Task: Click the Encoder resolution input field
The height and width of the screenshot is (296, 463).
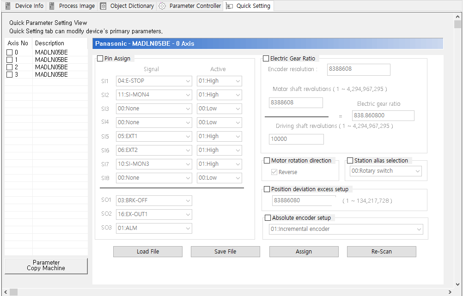Action: (x=359, y=69)
